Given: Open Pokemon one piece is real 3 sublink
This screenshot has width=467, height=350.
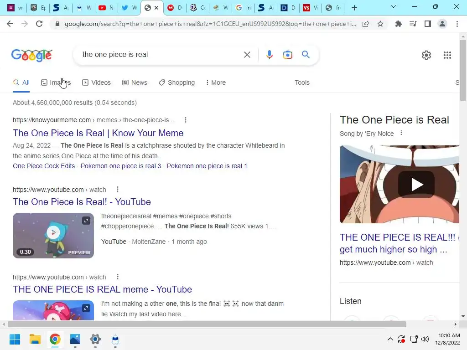Looking at the screenshot, I should pyautogui.click(x=120, y=166).
